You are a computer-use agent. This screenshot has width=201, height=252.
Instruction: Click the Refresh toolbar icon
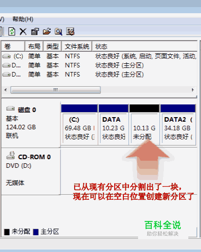point(12,31)
